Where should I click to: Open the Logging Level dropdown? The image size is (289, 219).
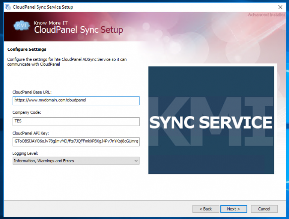tap(76, 161)
